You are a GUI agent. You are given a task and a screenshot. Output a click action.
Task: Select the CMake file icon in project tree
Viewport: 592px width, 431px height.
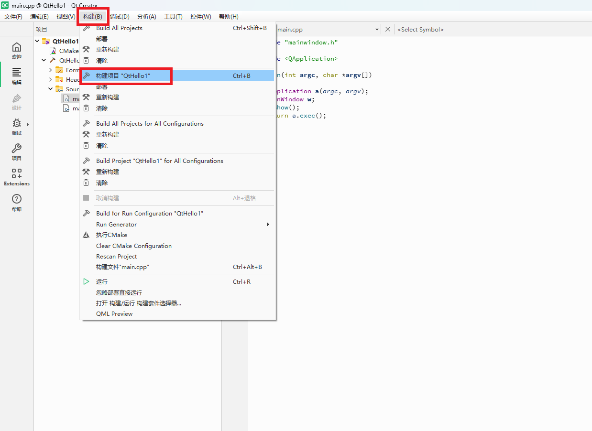[54, 51]
